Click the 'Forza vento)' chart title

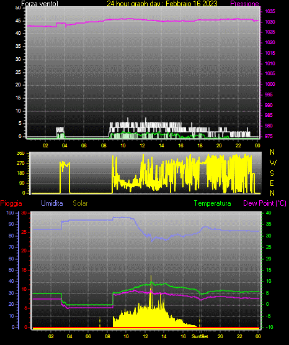point(40,4)
